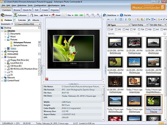Open the All Types filter dropdown
167x125 pixels.
119,25
